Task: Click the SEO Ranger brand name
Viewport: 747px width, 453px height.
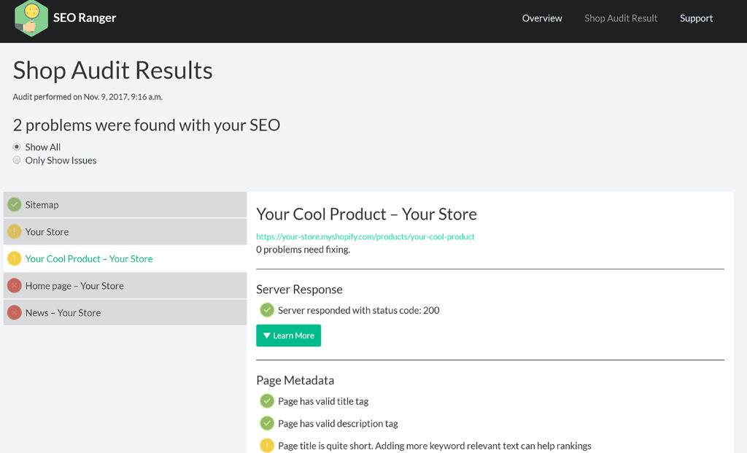Action: pos(85,18)
